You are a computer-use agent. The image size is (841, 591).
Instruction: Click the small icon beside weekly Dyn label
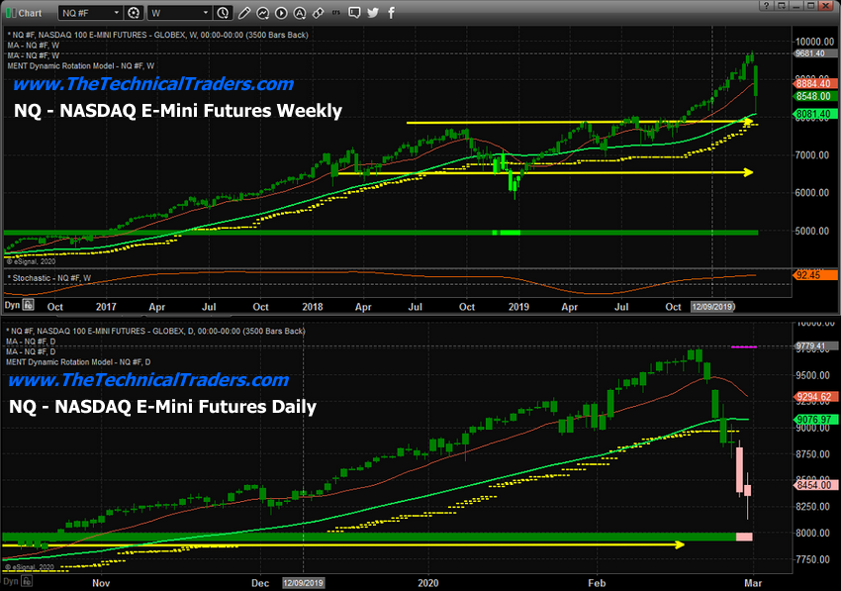tap(30, 308)
